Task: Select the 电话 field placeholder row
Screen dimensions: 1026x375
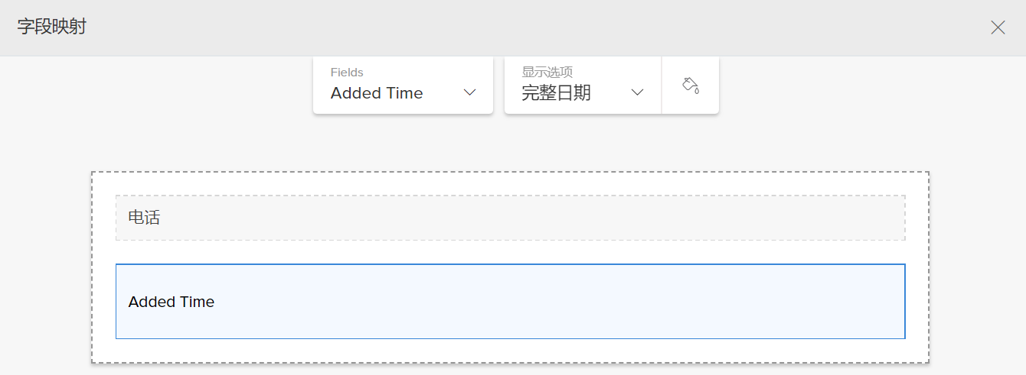Action: (x=510, y=218)
